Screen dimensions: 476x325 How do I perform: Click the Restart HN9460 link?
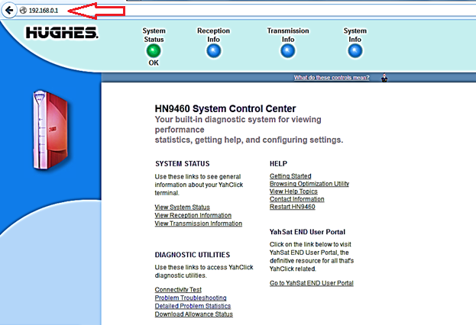coord(293,207)
